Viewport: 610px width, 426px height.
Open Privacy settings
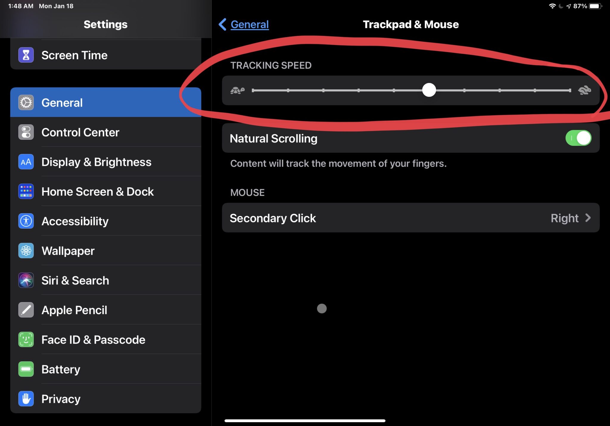61,399
